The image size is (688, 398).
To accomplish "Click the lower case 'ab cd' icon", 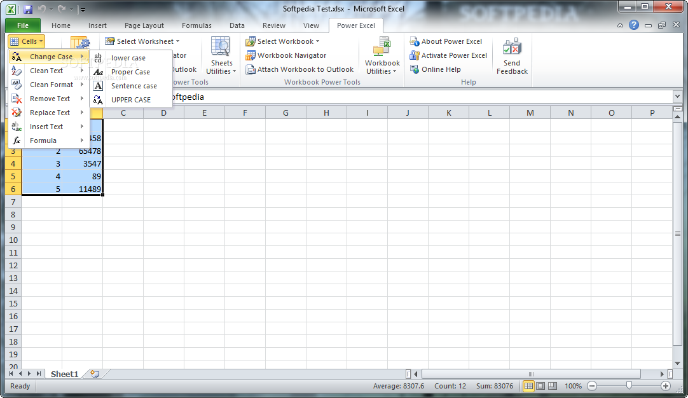I will tap(99, 57).
